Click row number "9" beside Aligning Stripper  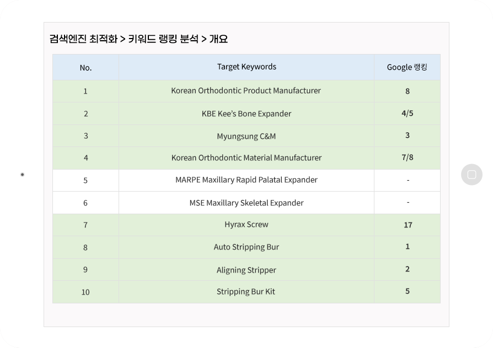85,269
